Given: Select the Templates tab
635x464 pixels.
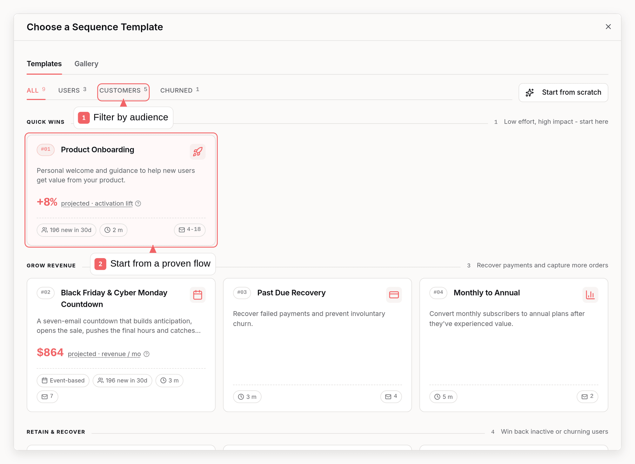Looking at the screenshot, I should point(44,64).
